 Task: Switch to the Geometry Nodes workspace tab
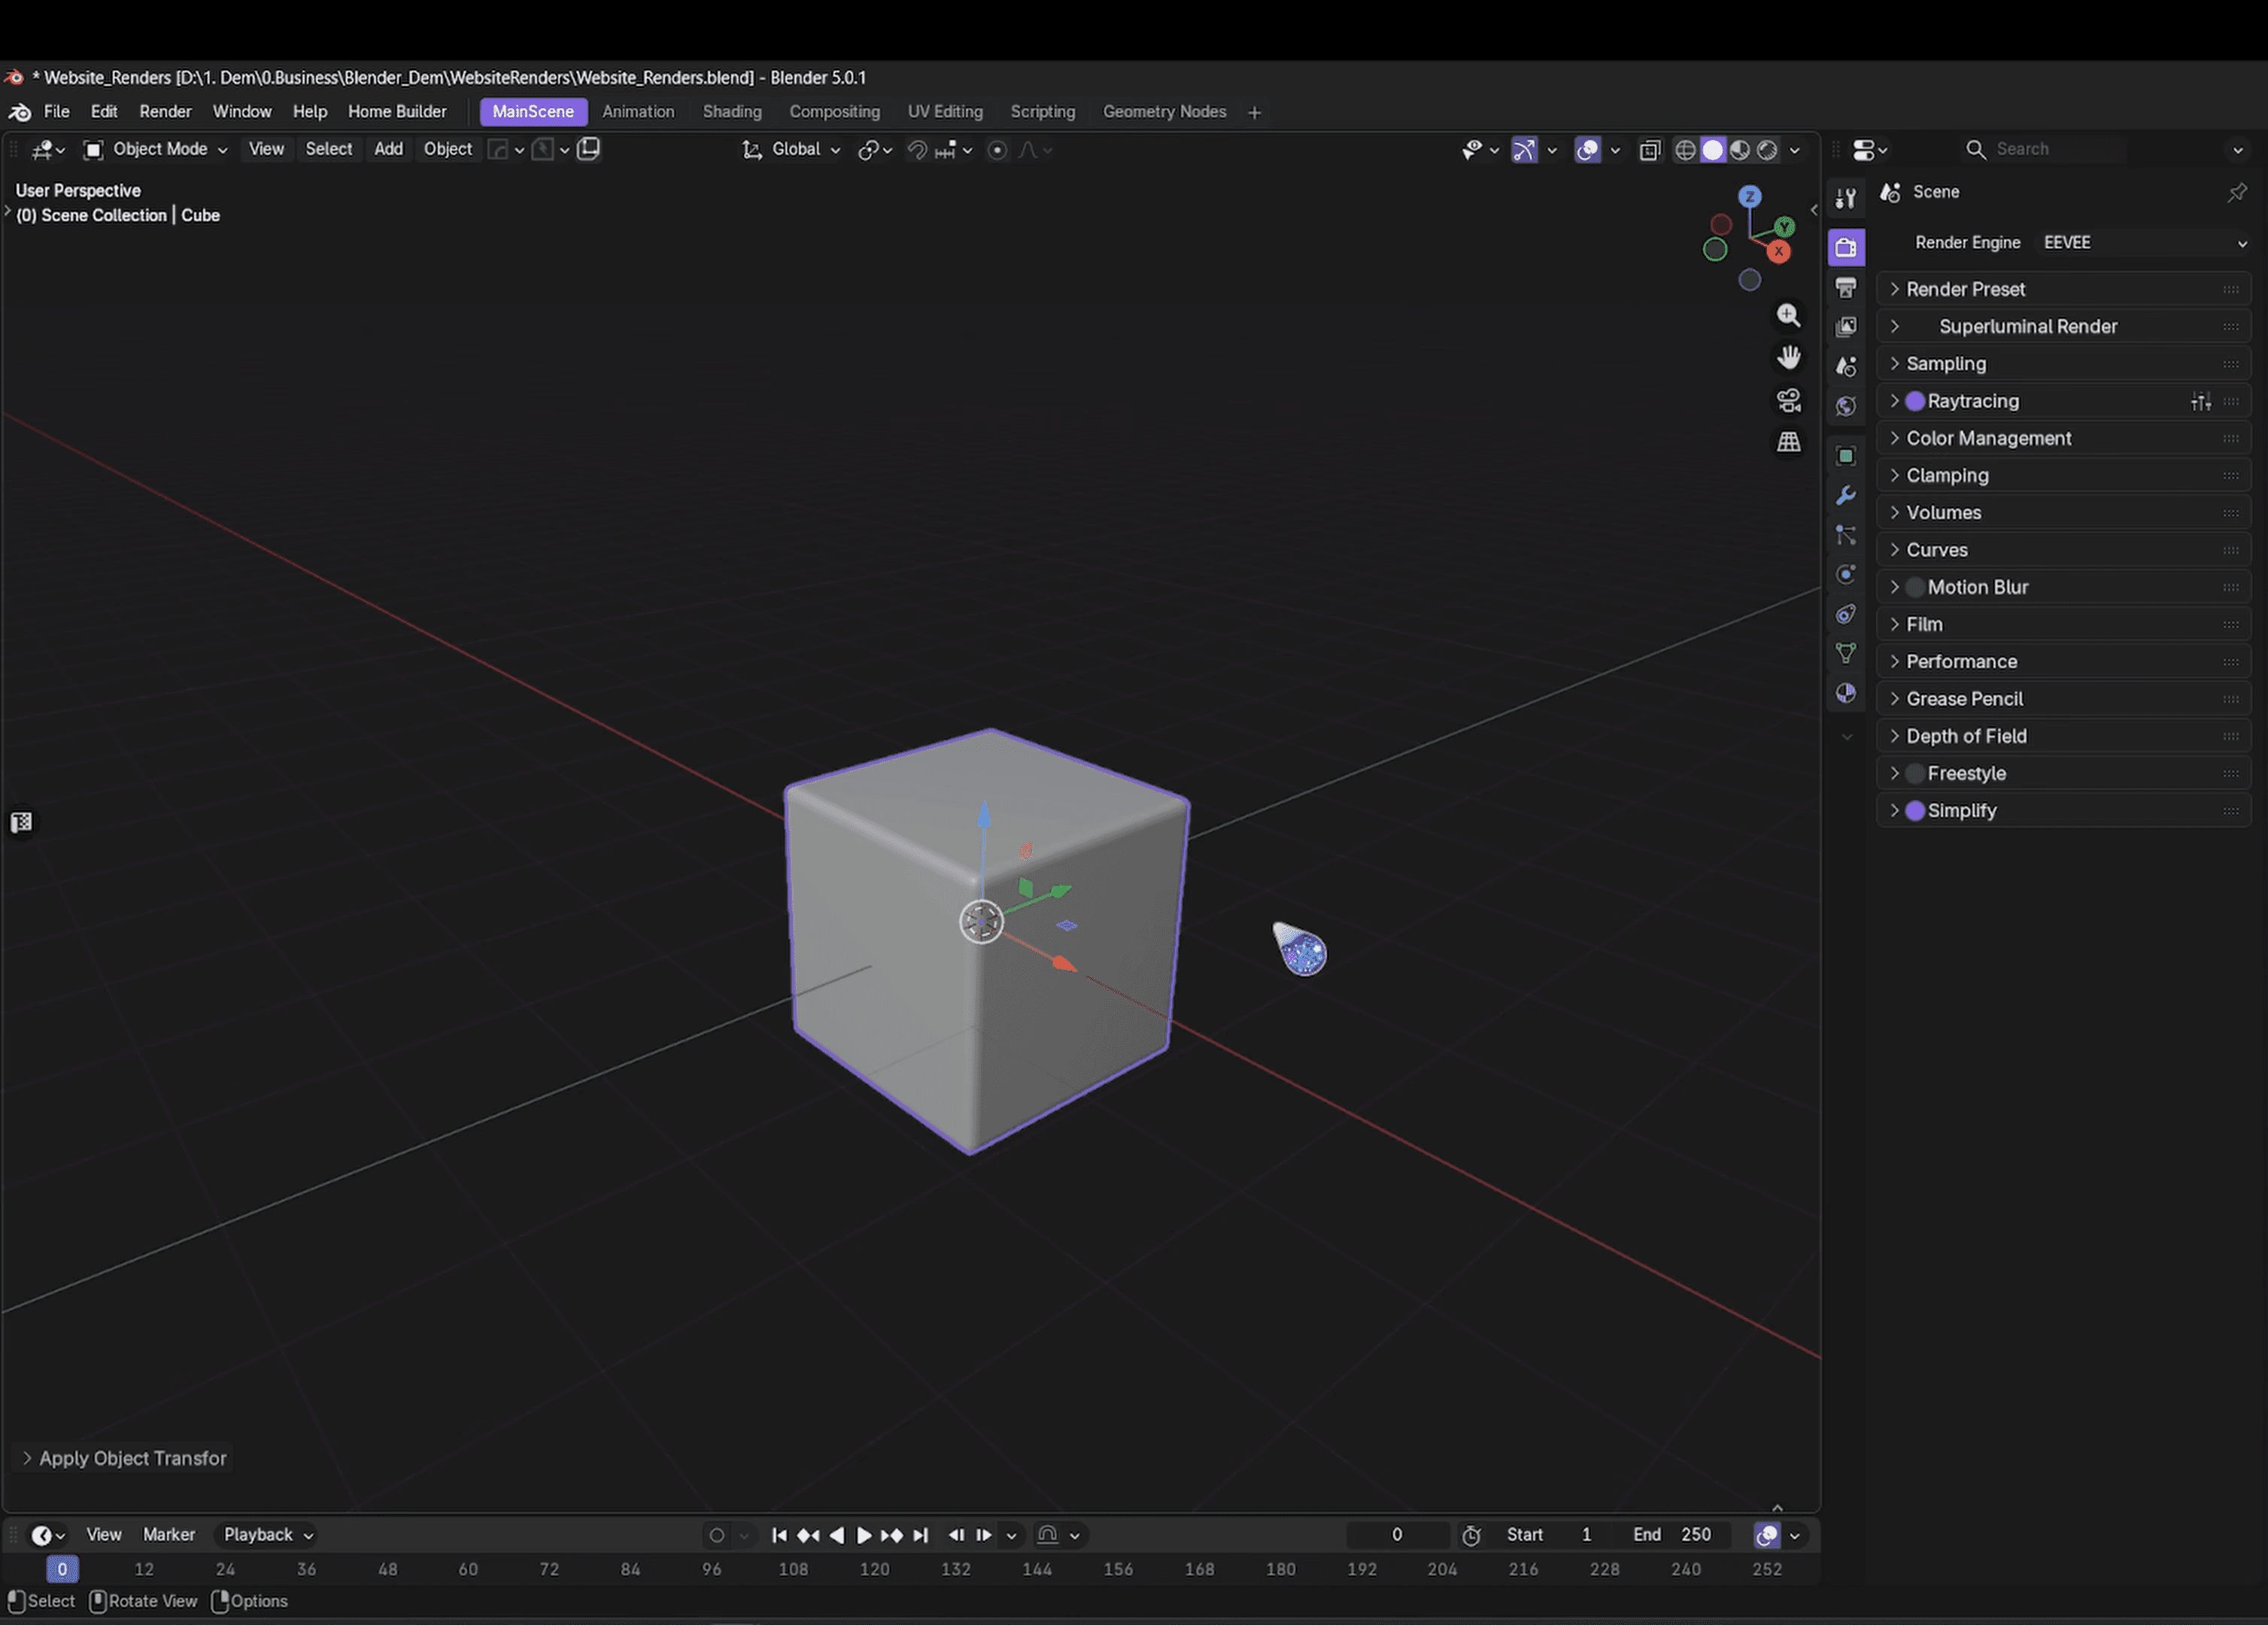[1164, 112]
